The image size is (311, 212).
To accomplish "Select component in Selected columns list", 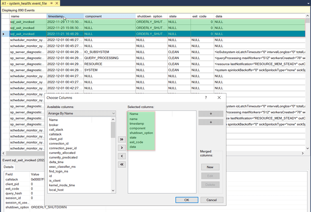I will pyautogui.click(x=138, y=128).
